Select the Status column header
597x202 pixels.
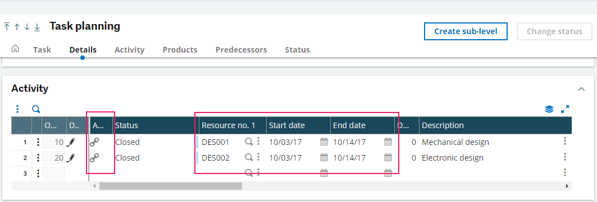(156, 125)
